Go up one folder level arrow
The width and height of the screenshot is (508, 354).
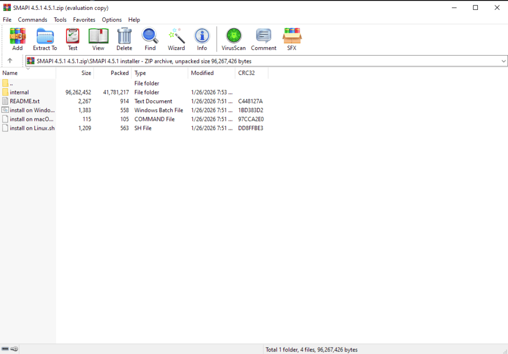pyautogui.click(x=10, y=61)
